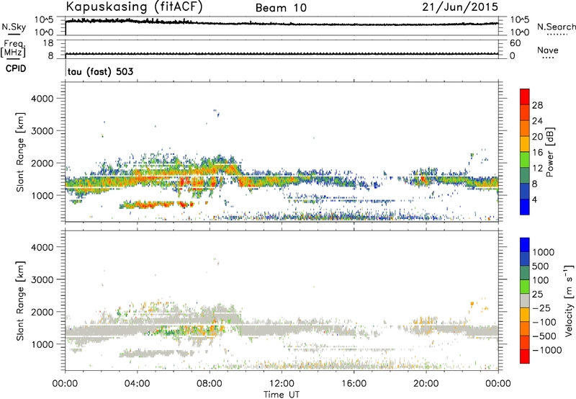Click the "Slant Range [km]" label of power panel

click(20, 152)
